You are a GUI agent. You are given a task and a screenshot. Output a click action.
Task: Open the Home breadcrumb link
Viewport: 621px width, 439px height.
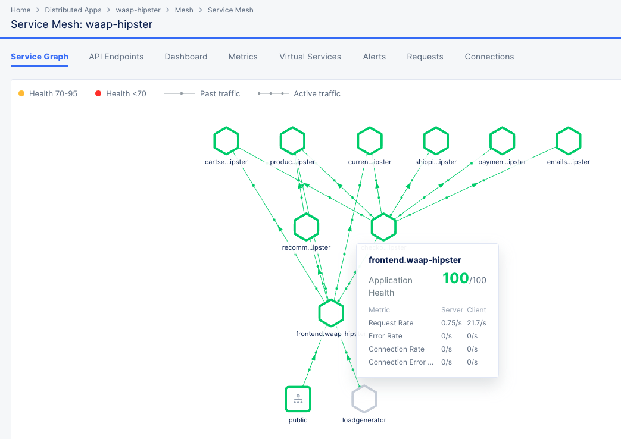click(20, 10)
